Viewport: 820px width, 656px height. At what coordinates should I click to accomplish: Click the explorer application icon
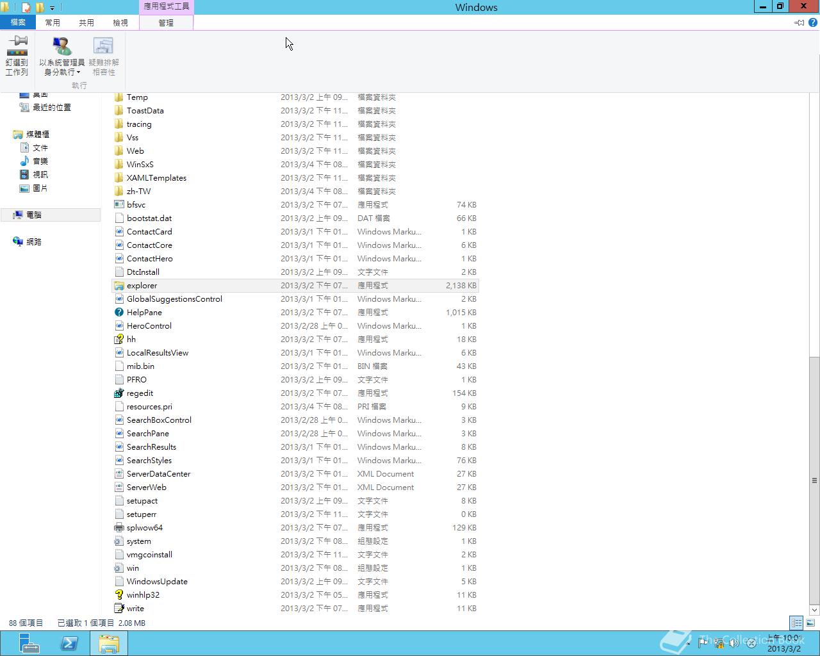(x=119, y=285)
